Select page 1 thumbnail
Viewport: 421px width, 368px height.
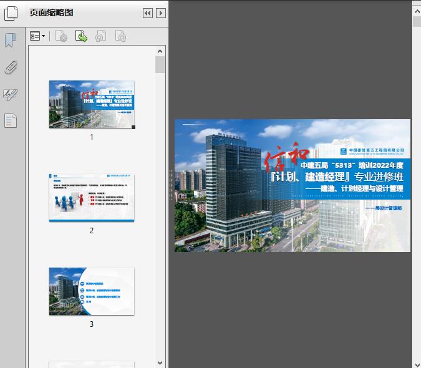92,104
